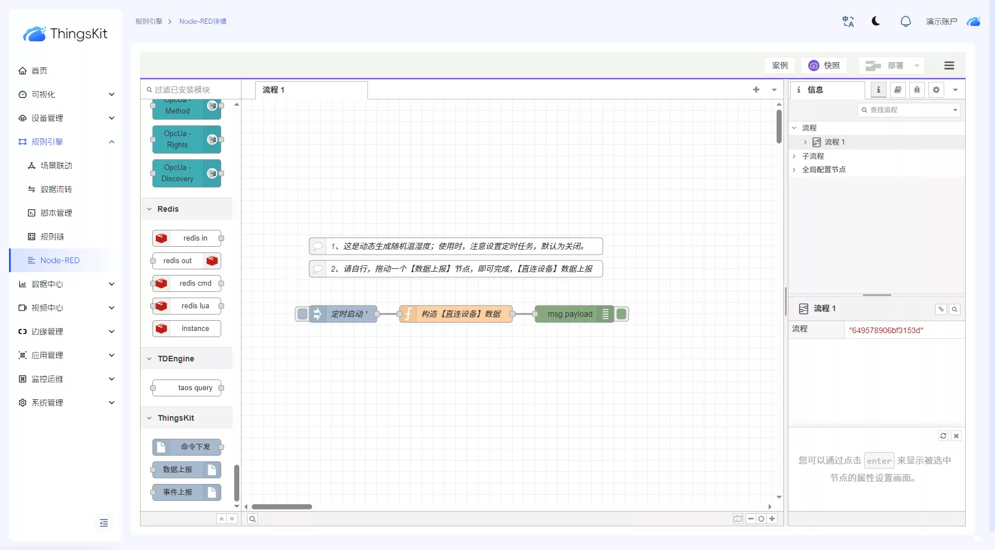Select the first comment node

click(x=456, y=246)
